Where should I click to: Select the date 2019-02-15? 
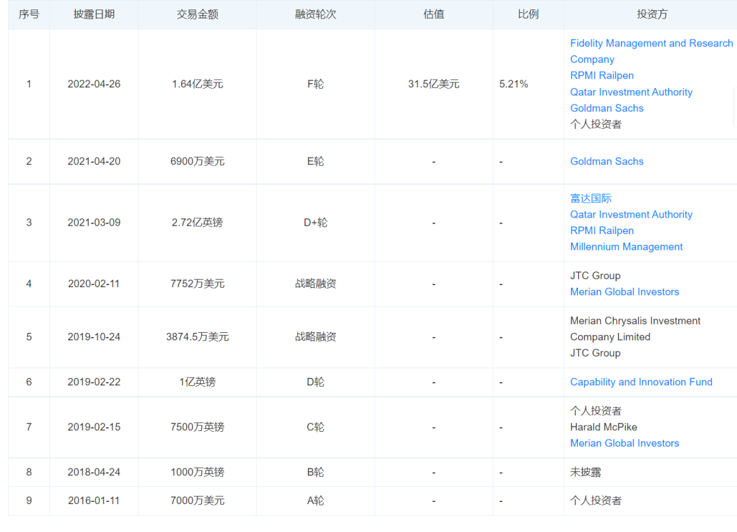click(94, 427)
